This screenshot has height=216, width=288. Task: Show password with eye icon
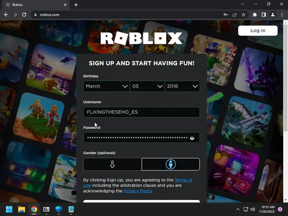coord(192,138)
